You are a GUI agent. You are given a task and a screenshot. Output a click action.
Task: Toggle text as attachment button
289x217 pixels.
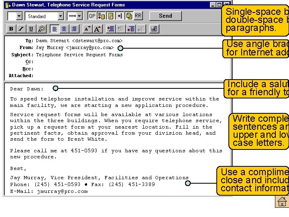point(101,16)
